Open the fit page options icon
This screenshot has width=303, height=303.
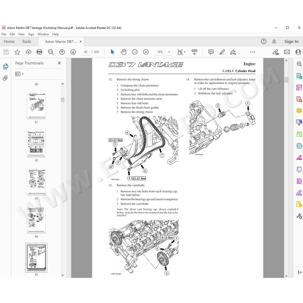click(181, 52)
